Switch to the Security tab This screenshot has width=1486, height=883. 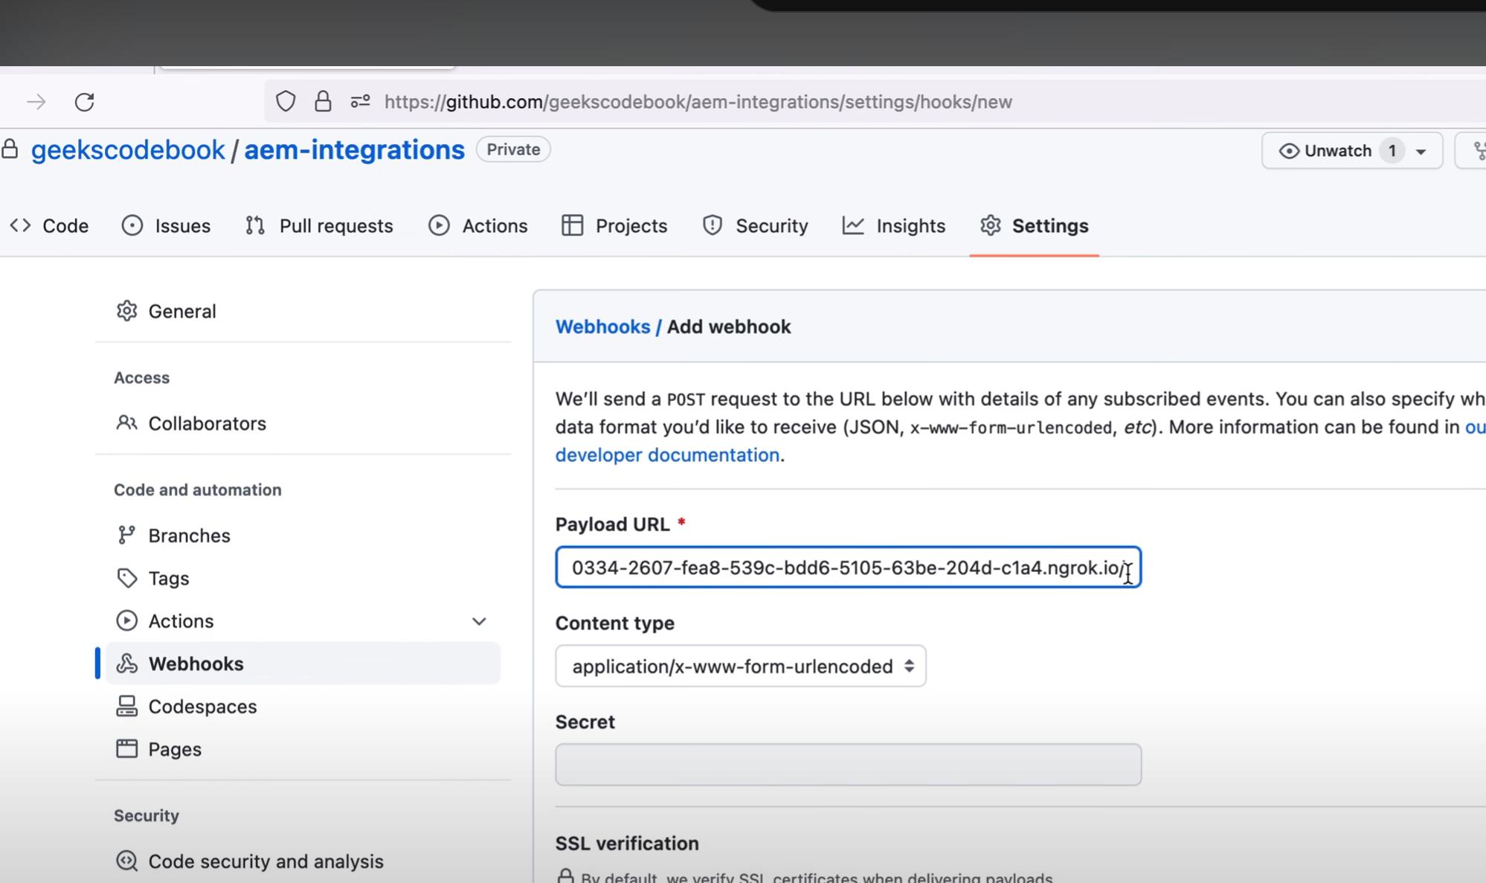pos(755,225)
